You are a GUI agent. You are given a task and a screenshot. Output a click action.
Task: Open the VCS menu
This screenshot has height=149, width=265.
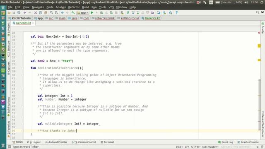111,7
